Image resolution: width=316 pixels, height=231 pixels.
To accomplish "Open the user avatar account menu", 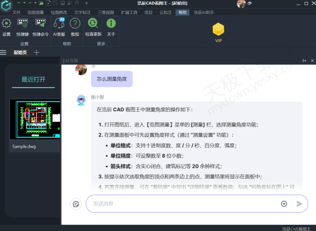I will [x=241, y=4].
